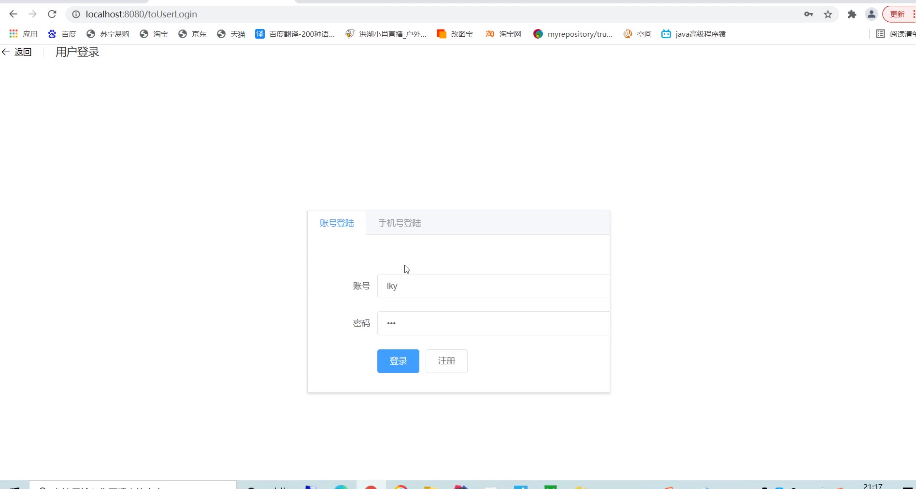Image resolution: width=916 pixels, height=489 pixels.
Task: Open the 淘宝 bookmark
Action: (154, 34)
